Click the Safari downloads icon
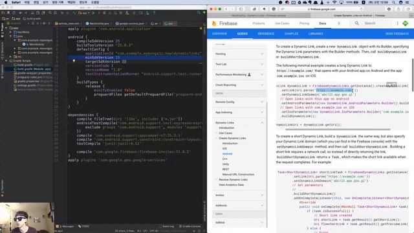The height and width of the screenshot is (233, 414). click(x=389, y=9)
